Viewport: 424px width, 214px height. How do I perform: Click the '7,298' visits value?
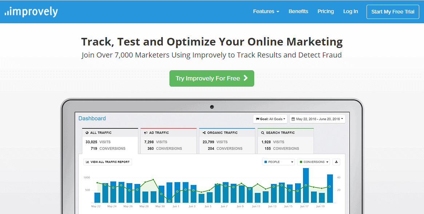point(149,142)
